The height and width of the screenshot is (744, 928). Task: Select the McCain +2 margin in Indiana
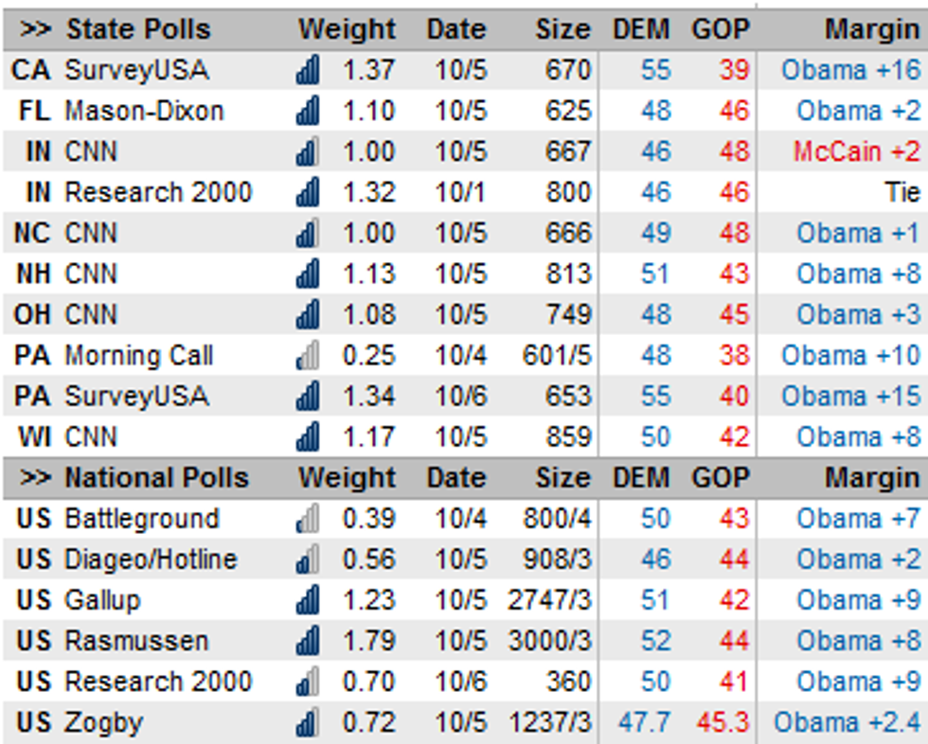pos(856,151)
